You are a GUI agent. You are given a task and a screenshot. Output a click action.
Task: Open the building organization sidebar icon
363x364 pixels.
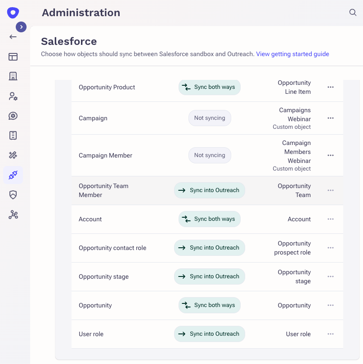click(13, 76)
